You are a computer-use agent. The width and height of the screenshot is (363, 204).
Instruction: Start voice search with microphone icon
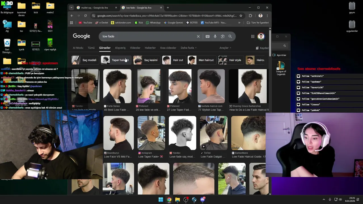[215, 36]
